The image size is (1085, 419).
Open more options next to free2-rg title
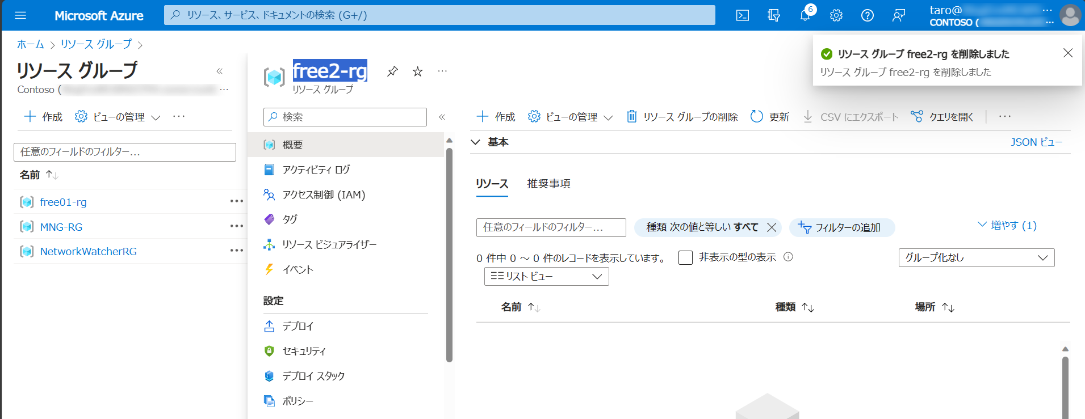(x=442, y=71)
